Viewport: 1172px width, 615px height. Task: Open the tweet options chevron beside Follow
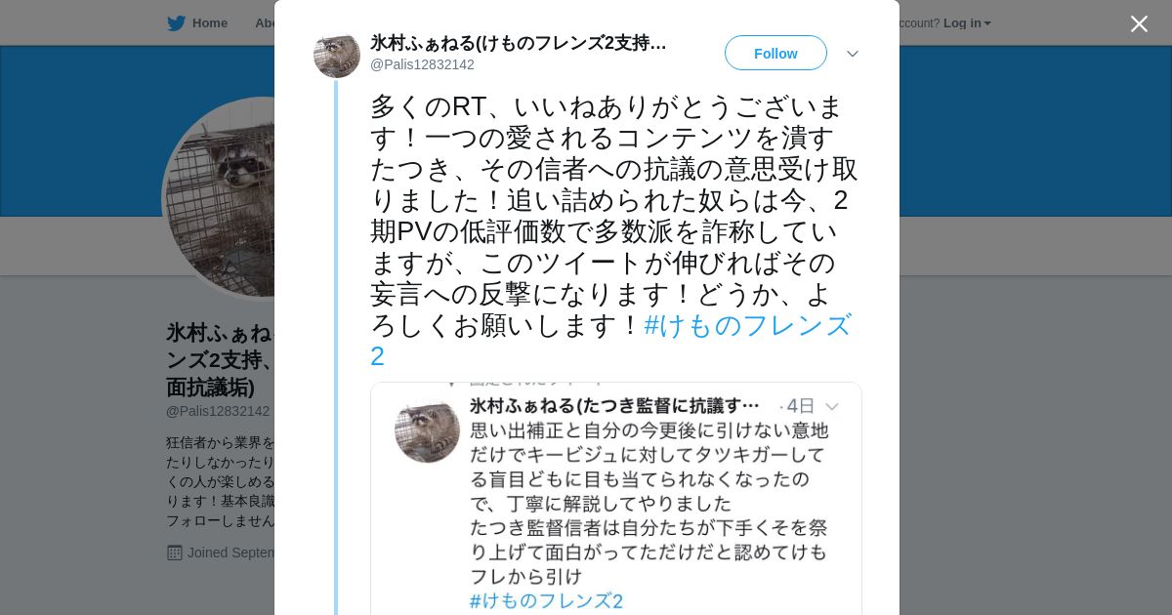(x=853, y=54)
